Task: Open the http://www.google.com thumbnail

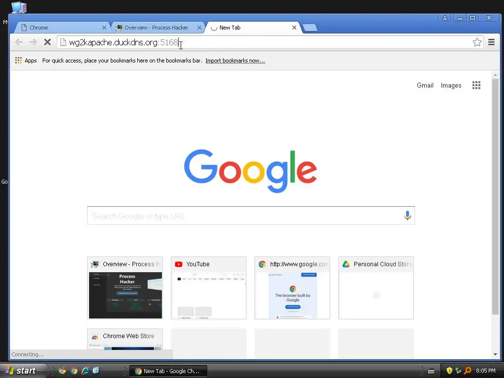Action: 292,287
